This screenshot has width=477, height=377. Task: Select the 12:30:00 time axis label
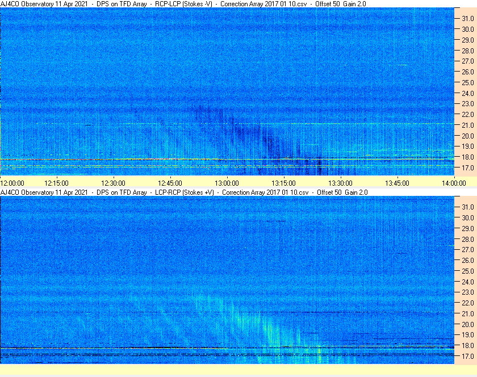(x=113, y=183)
